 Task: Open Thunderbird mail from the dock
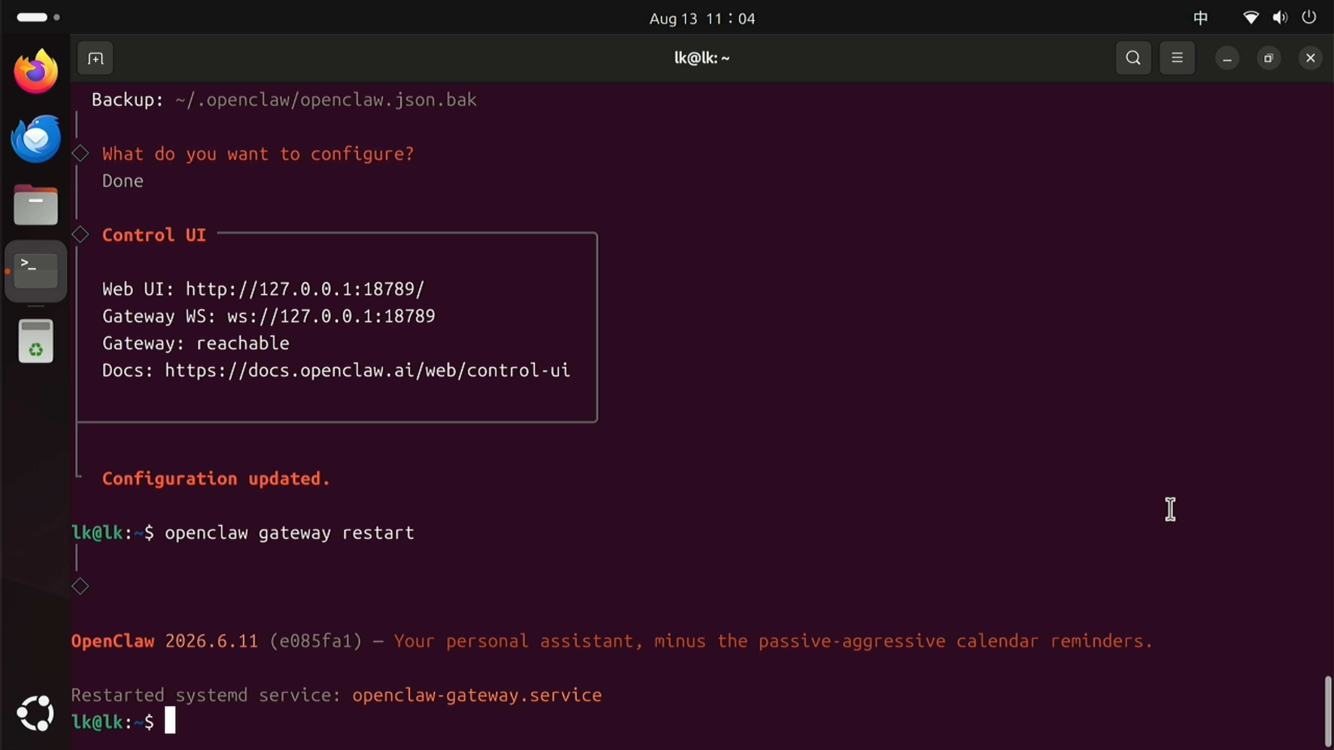tap(36, 138)
